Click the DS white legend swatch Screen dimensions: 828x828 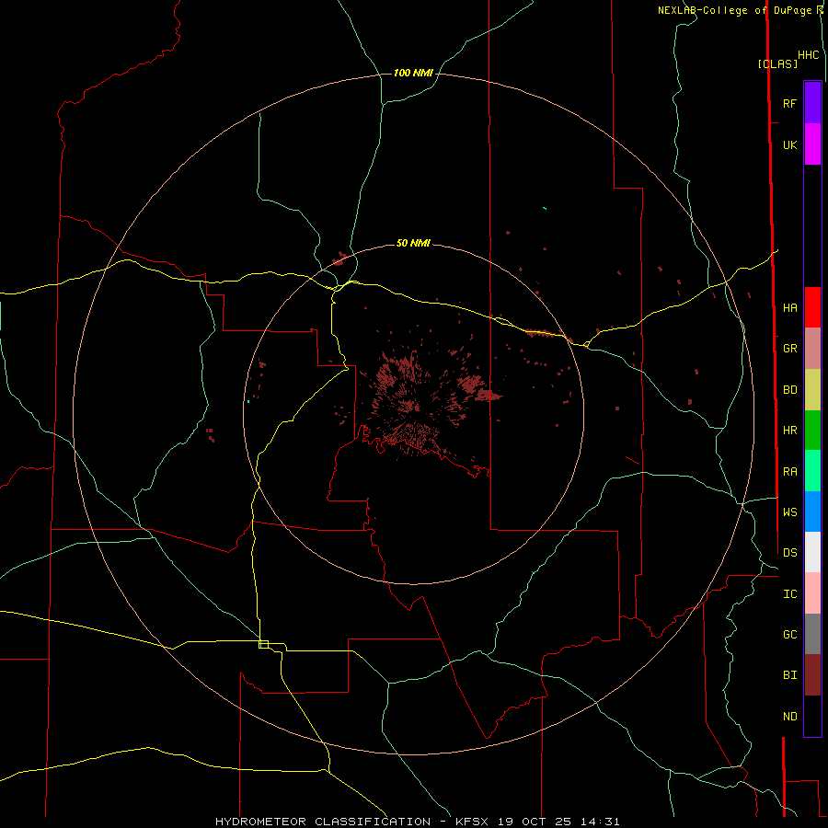812,552
